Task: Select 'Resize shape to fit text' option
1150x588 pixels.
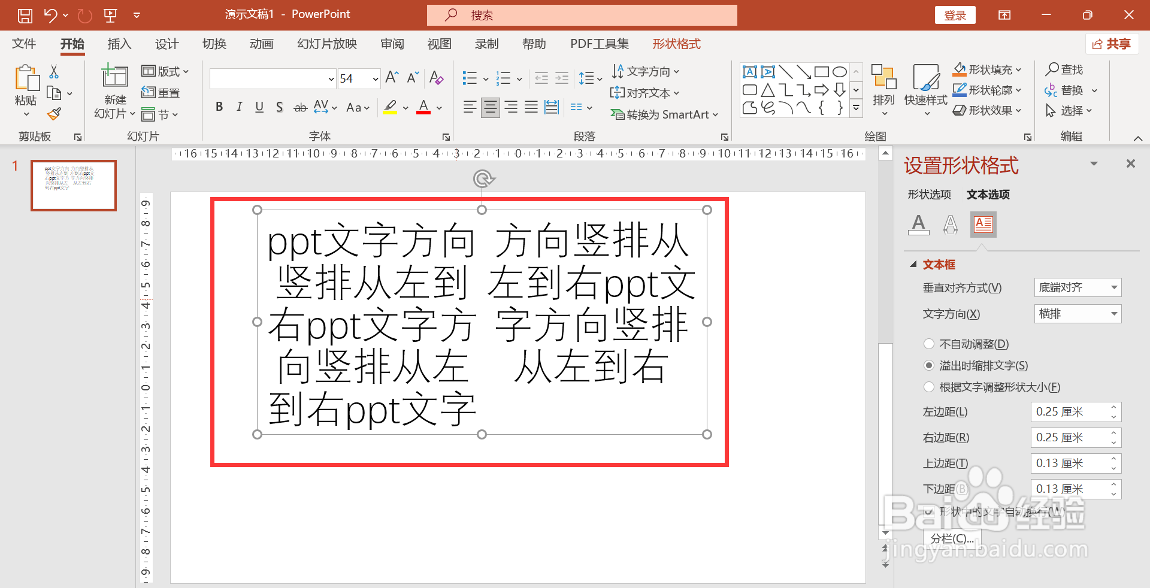Action: (x=929, y=387)
